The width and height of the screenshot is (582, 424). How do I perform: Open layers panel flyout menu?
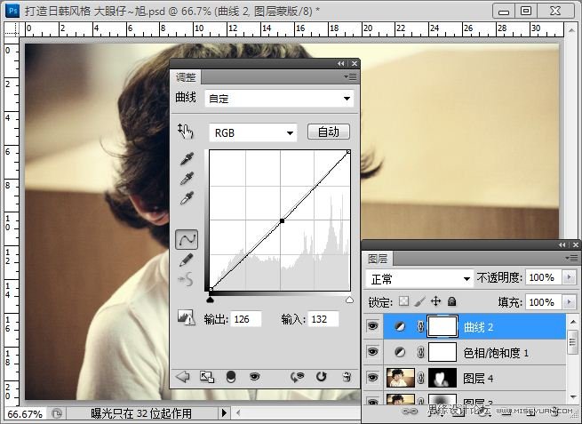pyautogui.click(x=571, y=258)
